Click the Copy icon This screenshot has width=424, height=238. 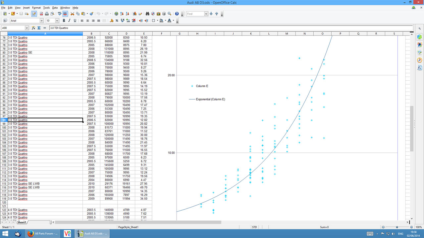(x=78, y=14)
